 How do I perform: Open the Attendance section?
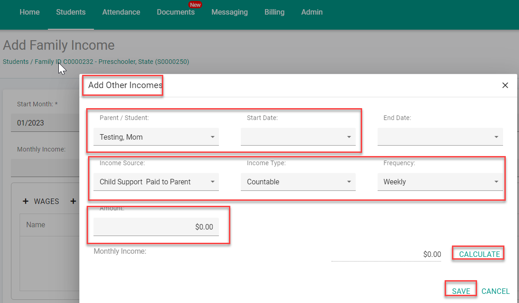click(x=121, y=12)
